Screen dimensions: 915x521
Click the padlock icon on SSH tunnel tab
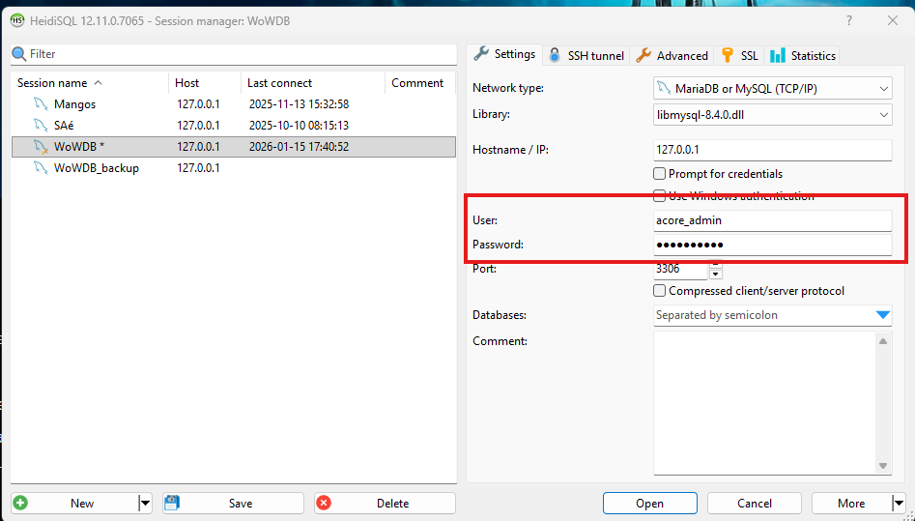click(x=555, y=55)
